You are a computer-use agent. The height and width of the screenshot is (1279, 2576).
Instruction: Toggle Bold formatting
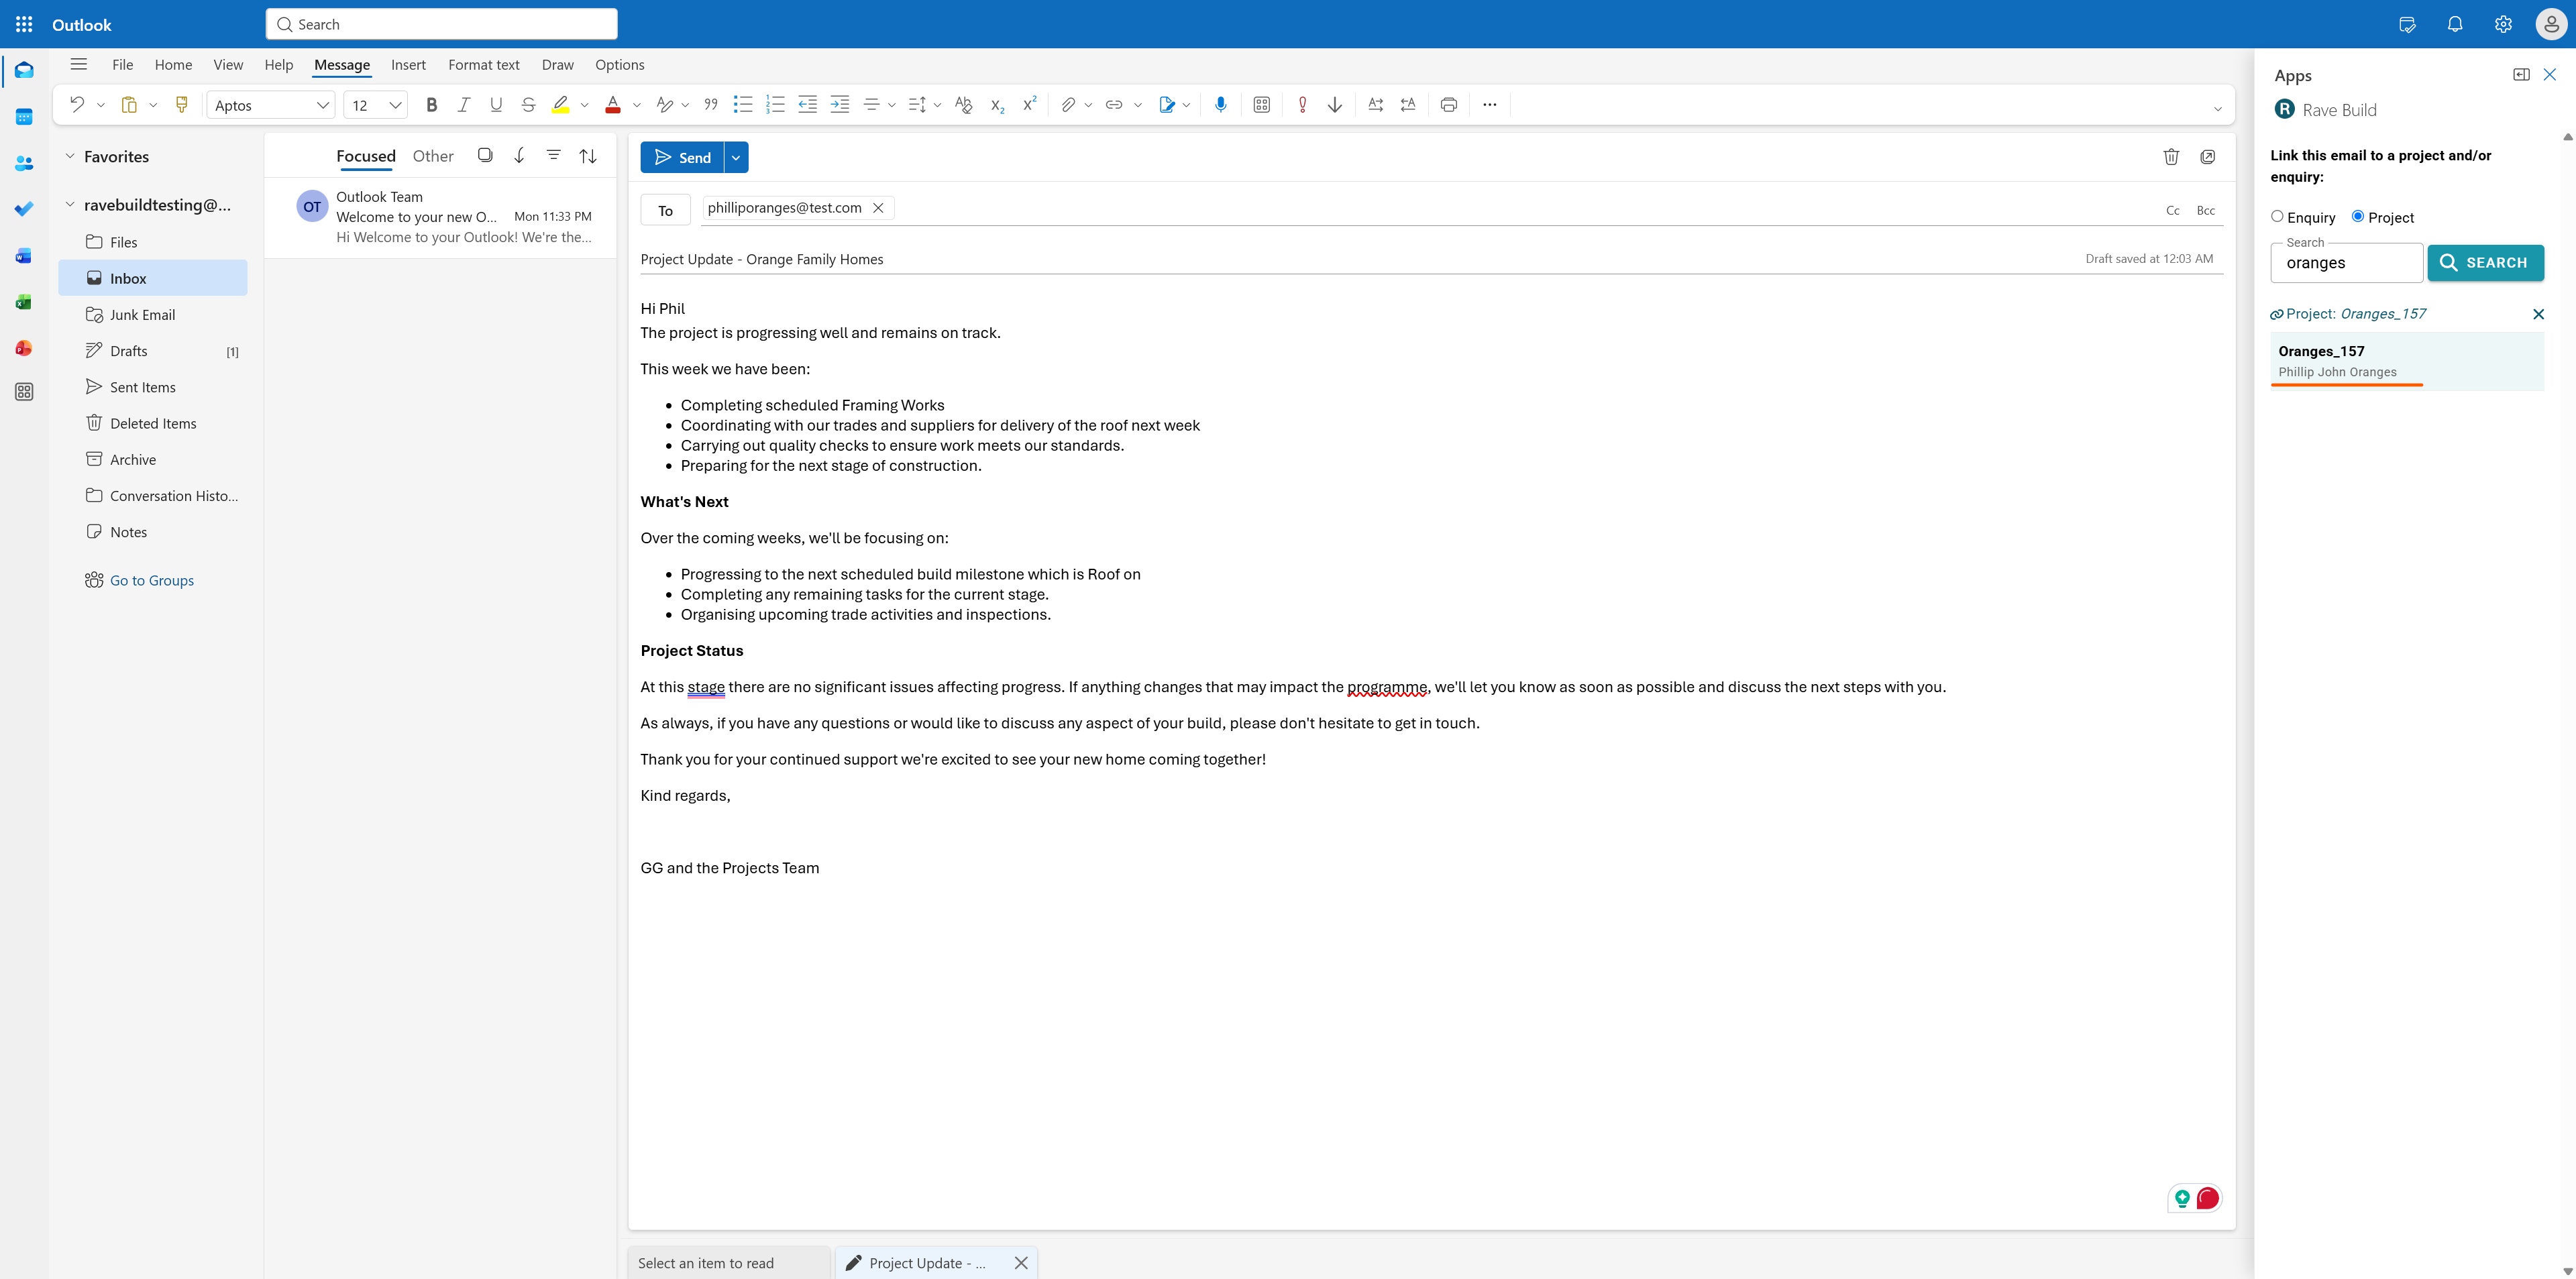pos(432,105)
